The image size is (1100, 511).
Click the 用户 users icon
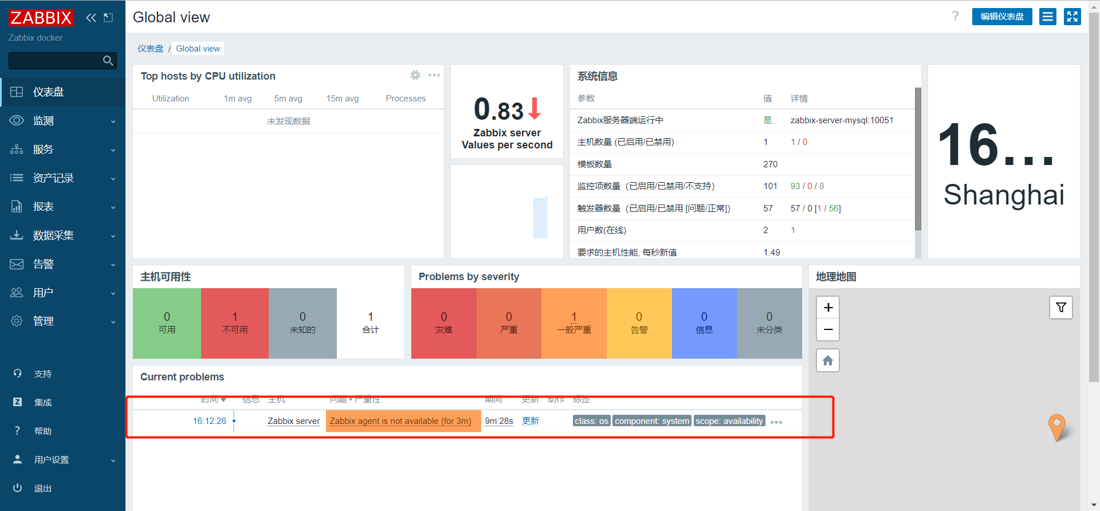(x=17, y=292)
